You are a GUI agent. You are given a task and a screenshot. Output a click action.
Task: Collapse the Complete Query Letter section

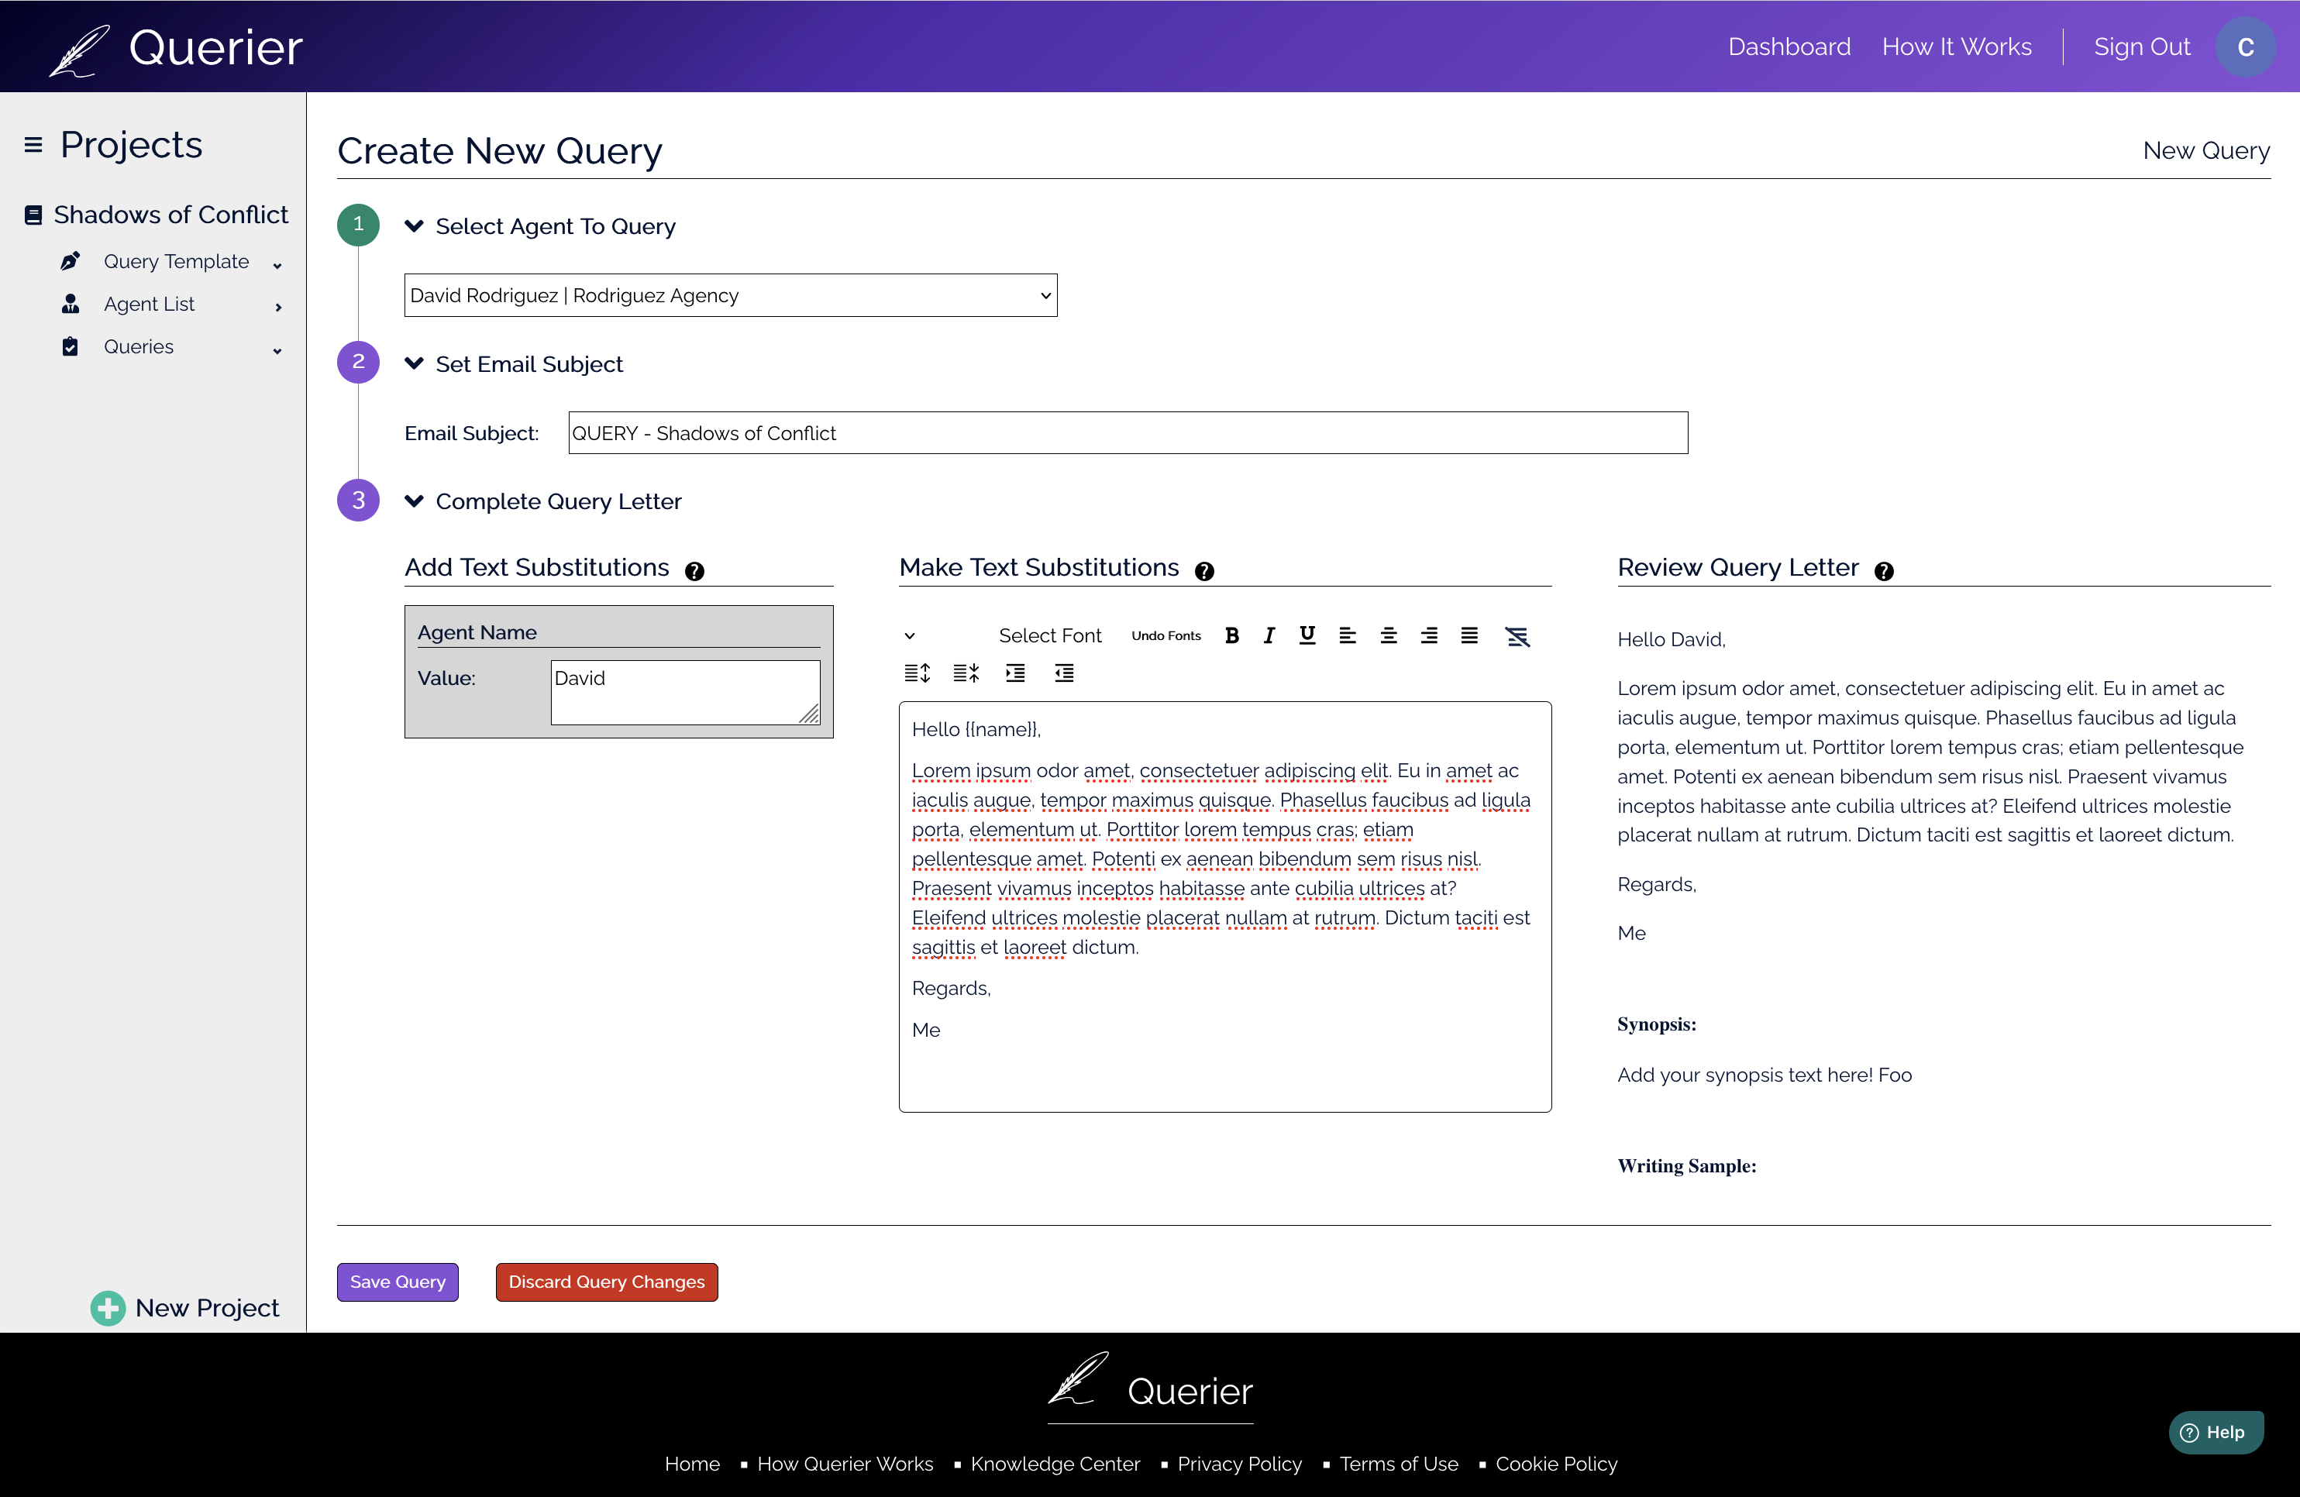coord(415,501)
